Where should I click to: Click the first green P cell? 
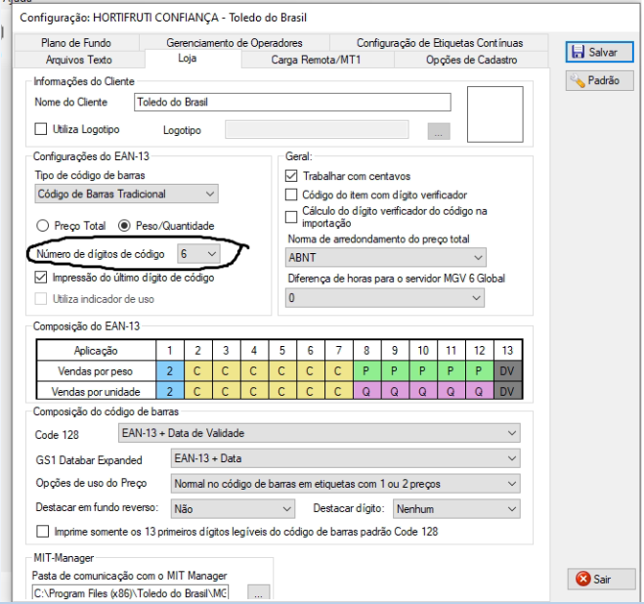[366, 371]
